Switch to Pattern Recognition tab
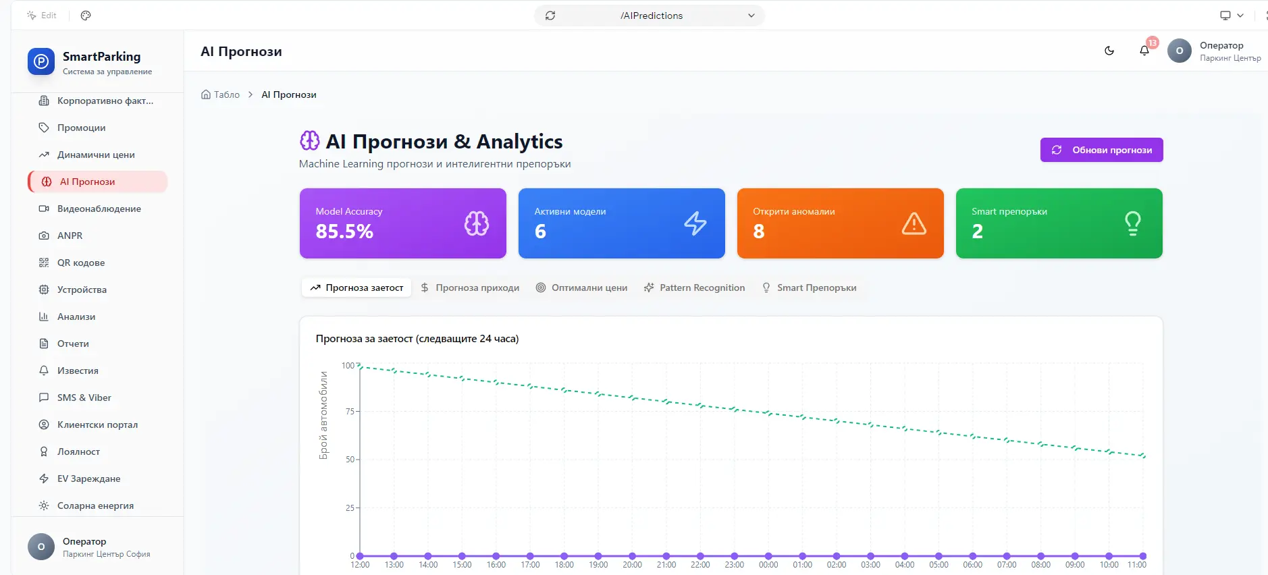The width and height of the screenshot is (1268, 575). (x=694, y=287)
